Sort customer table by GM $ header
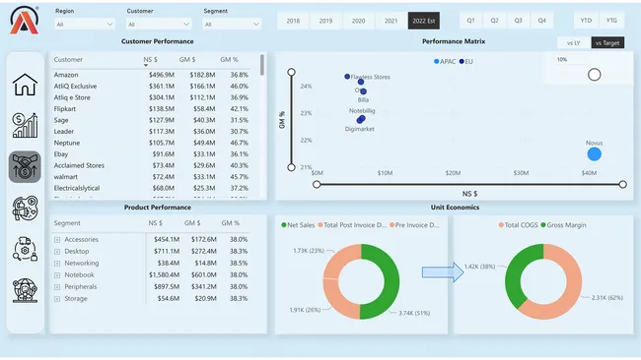 click(x=187, y=60)
